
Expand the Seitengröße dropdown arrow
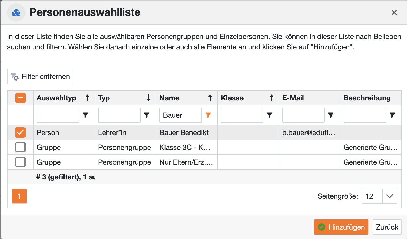389,196
